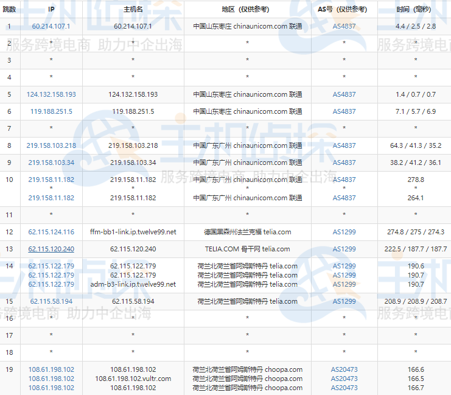Select latency value 64.3 / 41.3 / 35.2
451x395 pixels.
coord(416,145)
